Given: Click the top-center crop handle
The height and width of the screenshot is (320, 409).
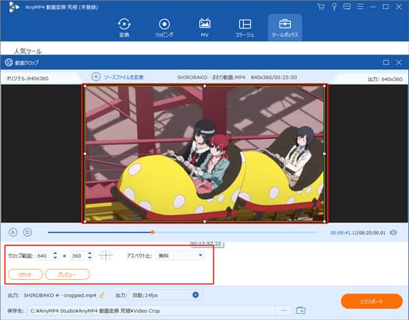Looking at the screenshot, I should [x=204, y=86].
